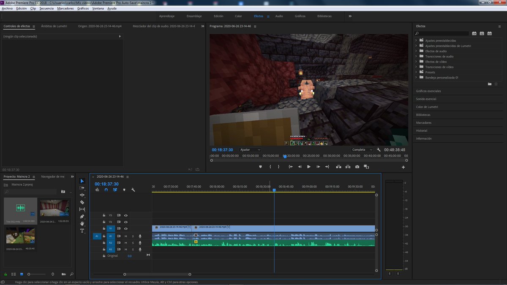507x285 pixels.
Task: Go to Out point in the Program monitor
Action: [x=327, y=167]
